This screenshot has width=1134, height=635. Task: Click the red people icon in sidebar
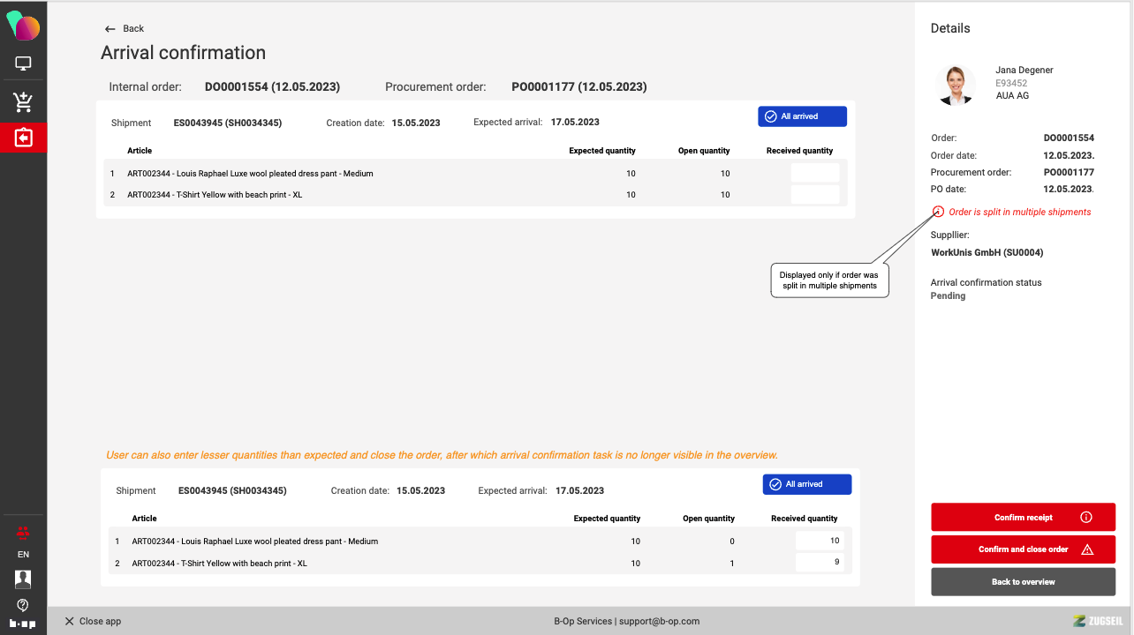[x=23, y=532]
